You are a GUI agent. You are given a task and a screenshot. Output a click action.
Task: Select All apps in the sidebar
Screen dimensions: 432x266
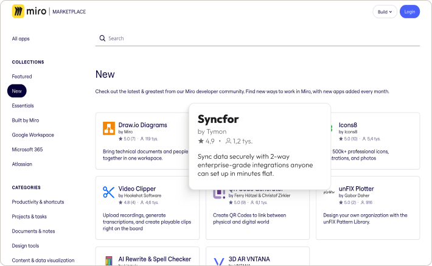(21, 39)
